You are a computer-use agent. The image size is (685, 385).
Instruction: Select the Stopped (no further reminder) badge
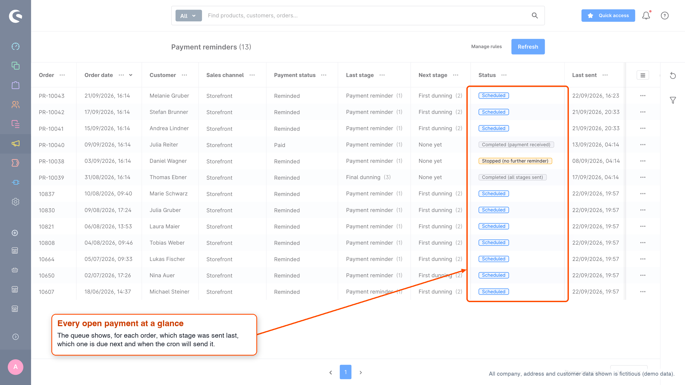(515, 161)
